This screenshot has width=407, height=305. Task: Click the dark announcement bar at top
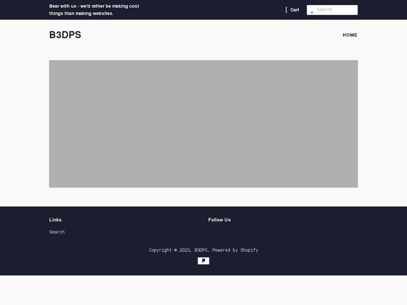point(203,10)
